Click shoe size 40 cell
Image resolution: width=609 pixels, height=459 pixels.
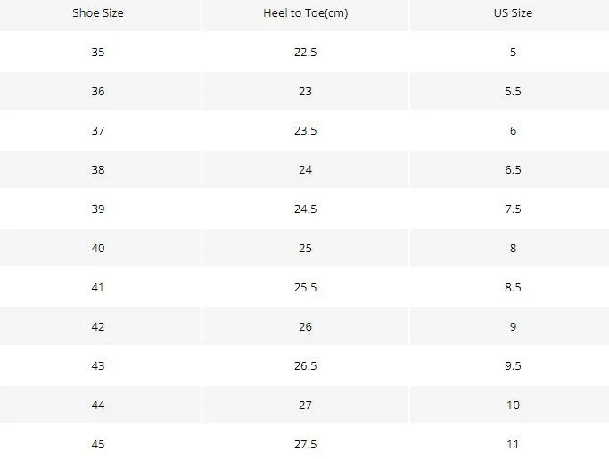click(x=98, y=248)
